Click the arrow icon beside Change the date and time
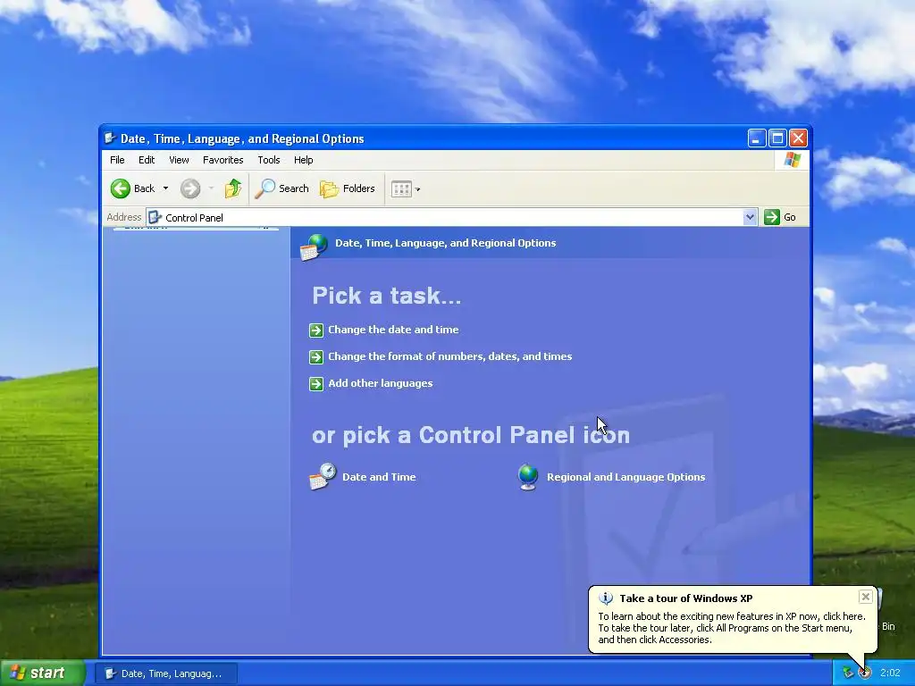The height and width of the screenshot is (686, 915). tap(316, 330)
